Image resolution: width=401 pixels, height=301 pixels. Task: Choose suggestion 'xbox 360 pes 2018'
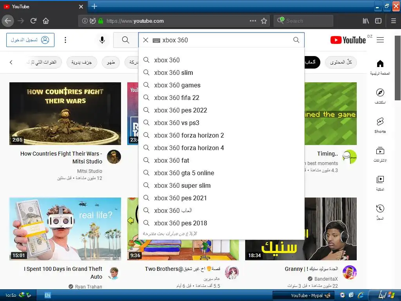(222, 223)
